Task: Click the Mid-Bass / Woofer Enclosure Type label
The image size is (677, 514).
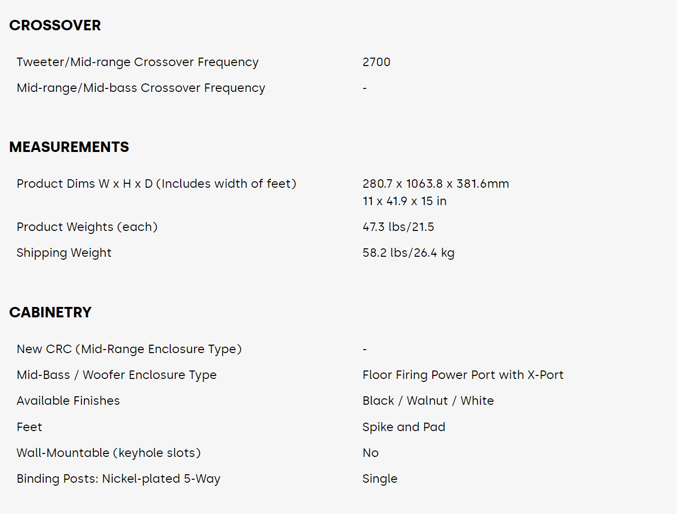Action: click(x=117, y=375)
